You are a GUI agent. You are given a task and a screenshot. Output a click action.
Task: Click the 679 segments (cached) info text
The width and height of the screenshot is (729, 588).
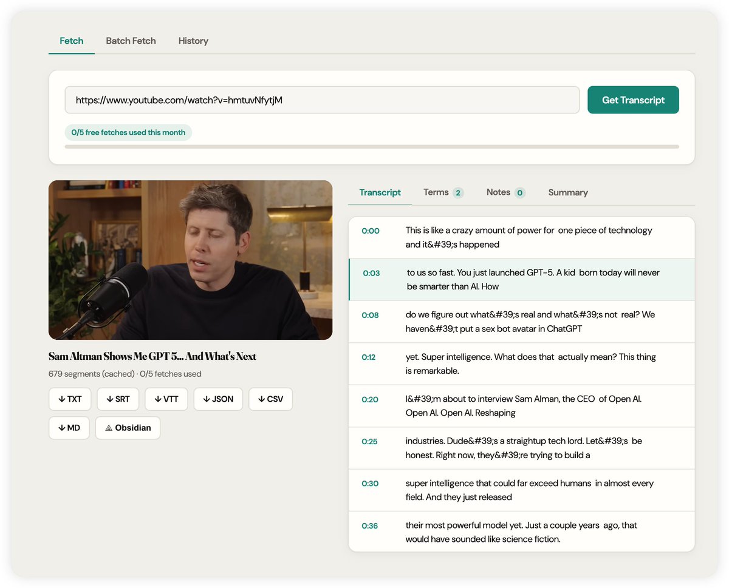(x=125, y=374)
